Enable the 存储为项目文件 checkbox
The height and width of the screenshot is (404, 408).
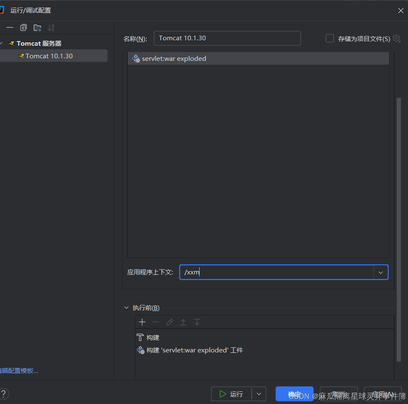330,38
